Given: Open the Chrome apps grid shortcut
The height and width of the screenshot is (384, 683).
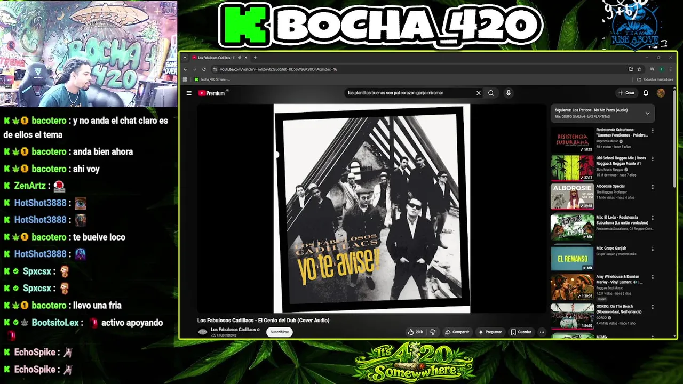Looking at the screenshot, I should (x=185, y=79).
